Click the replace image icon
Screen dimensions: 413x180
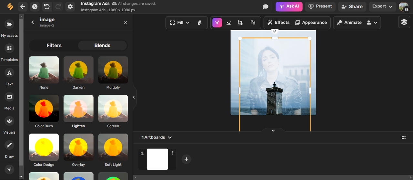coord(253,23)
